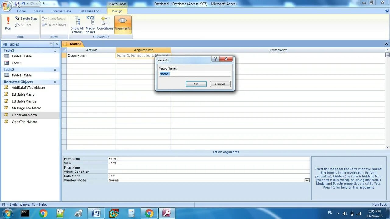Collapse navigation pane with shutter bar button
The width and height of the screenshot is (390, 219).
click(57, 44)
